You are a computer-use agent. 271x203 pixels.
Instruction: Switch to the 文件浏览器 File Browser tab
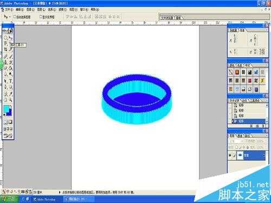[167, 18]
